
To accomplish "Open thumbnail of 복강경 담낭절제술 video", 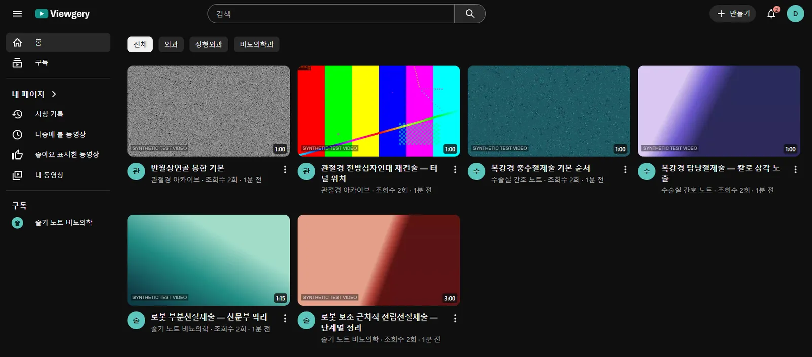I will pyautogui.click(x=719, y=111).
